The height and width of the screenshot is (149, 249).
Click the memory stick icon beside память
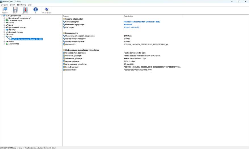[x=7, y=23]
